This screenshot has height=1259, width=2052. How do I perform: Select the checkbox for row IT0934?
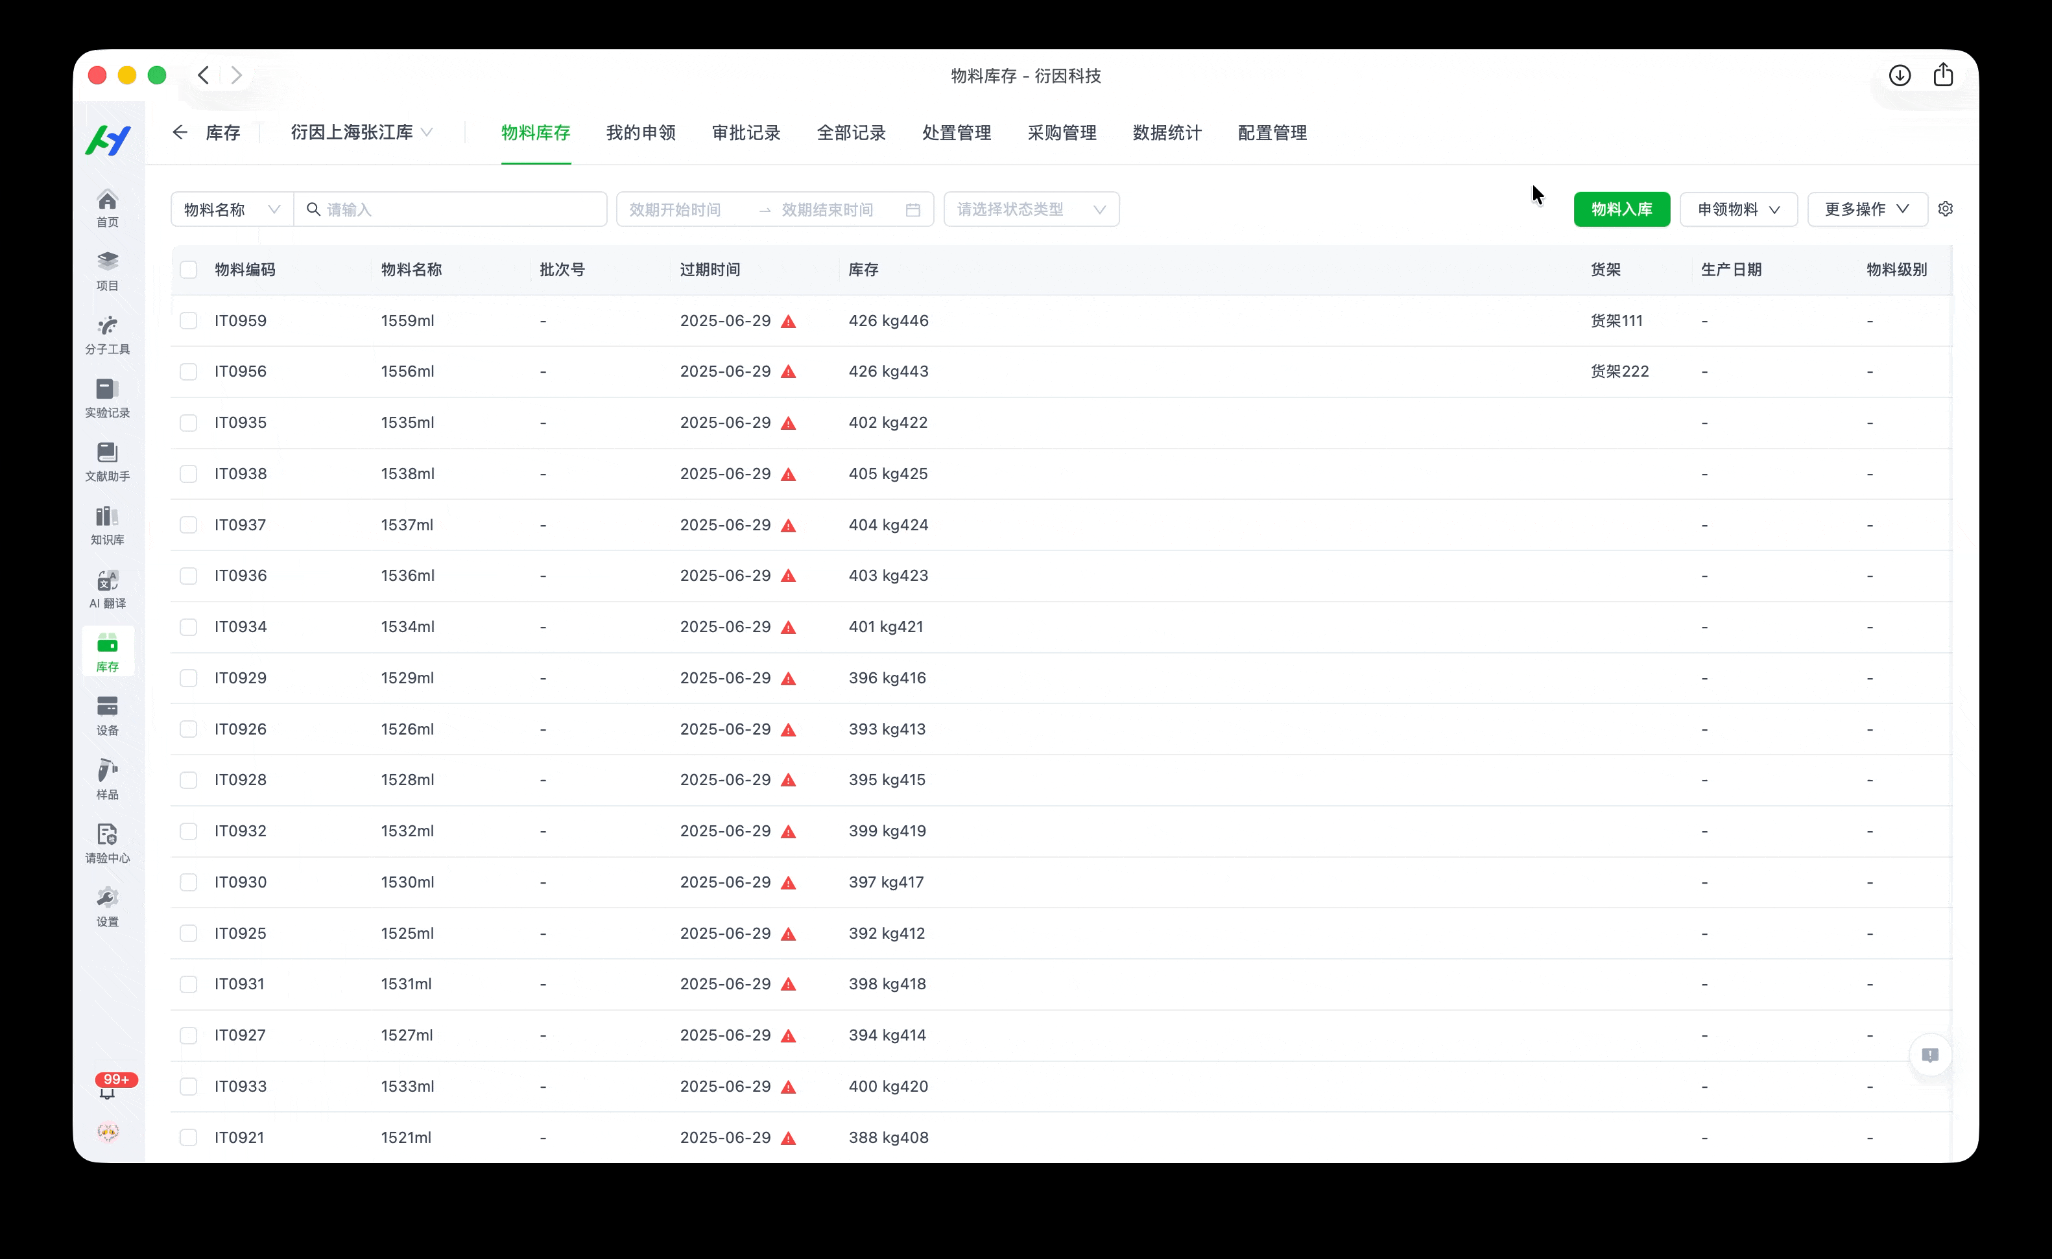click(x=189, y=627)
